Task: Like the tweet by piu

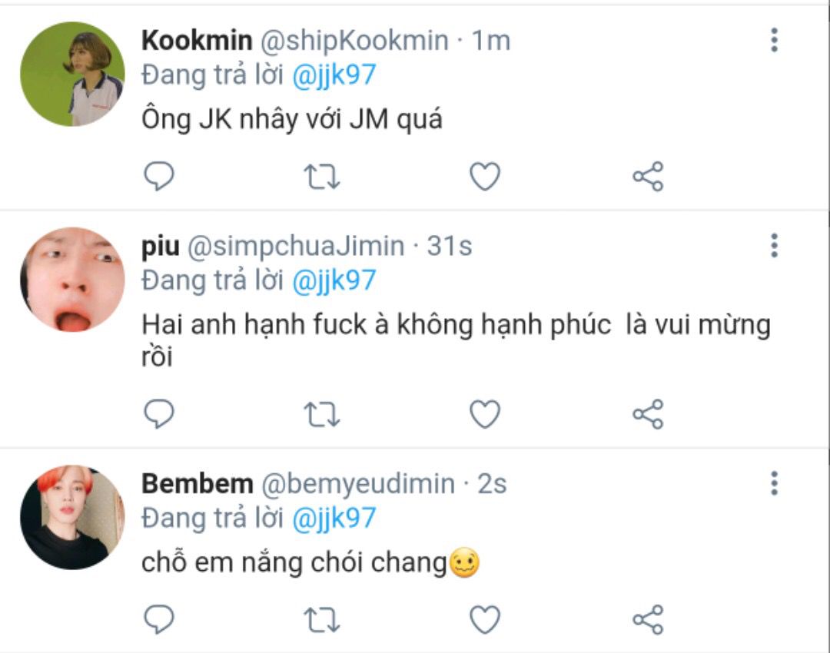Action: click(485, 415)
